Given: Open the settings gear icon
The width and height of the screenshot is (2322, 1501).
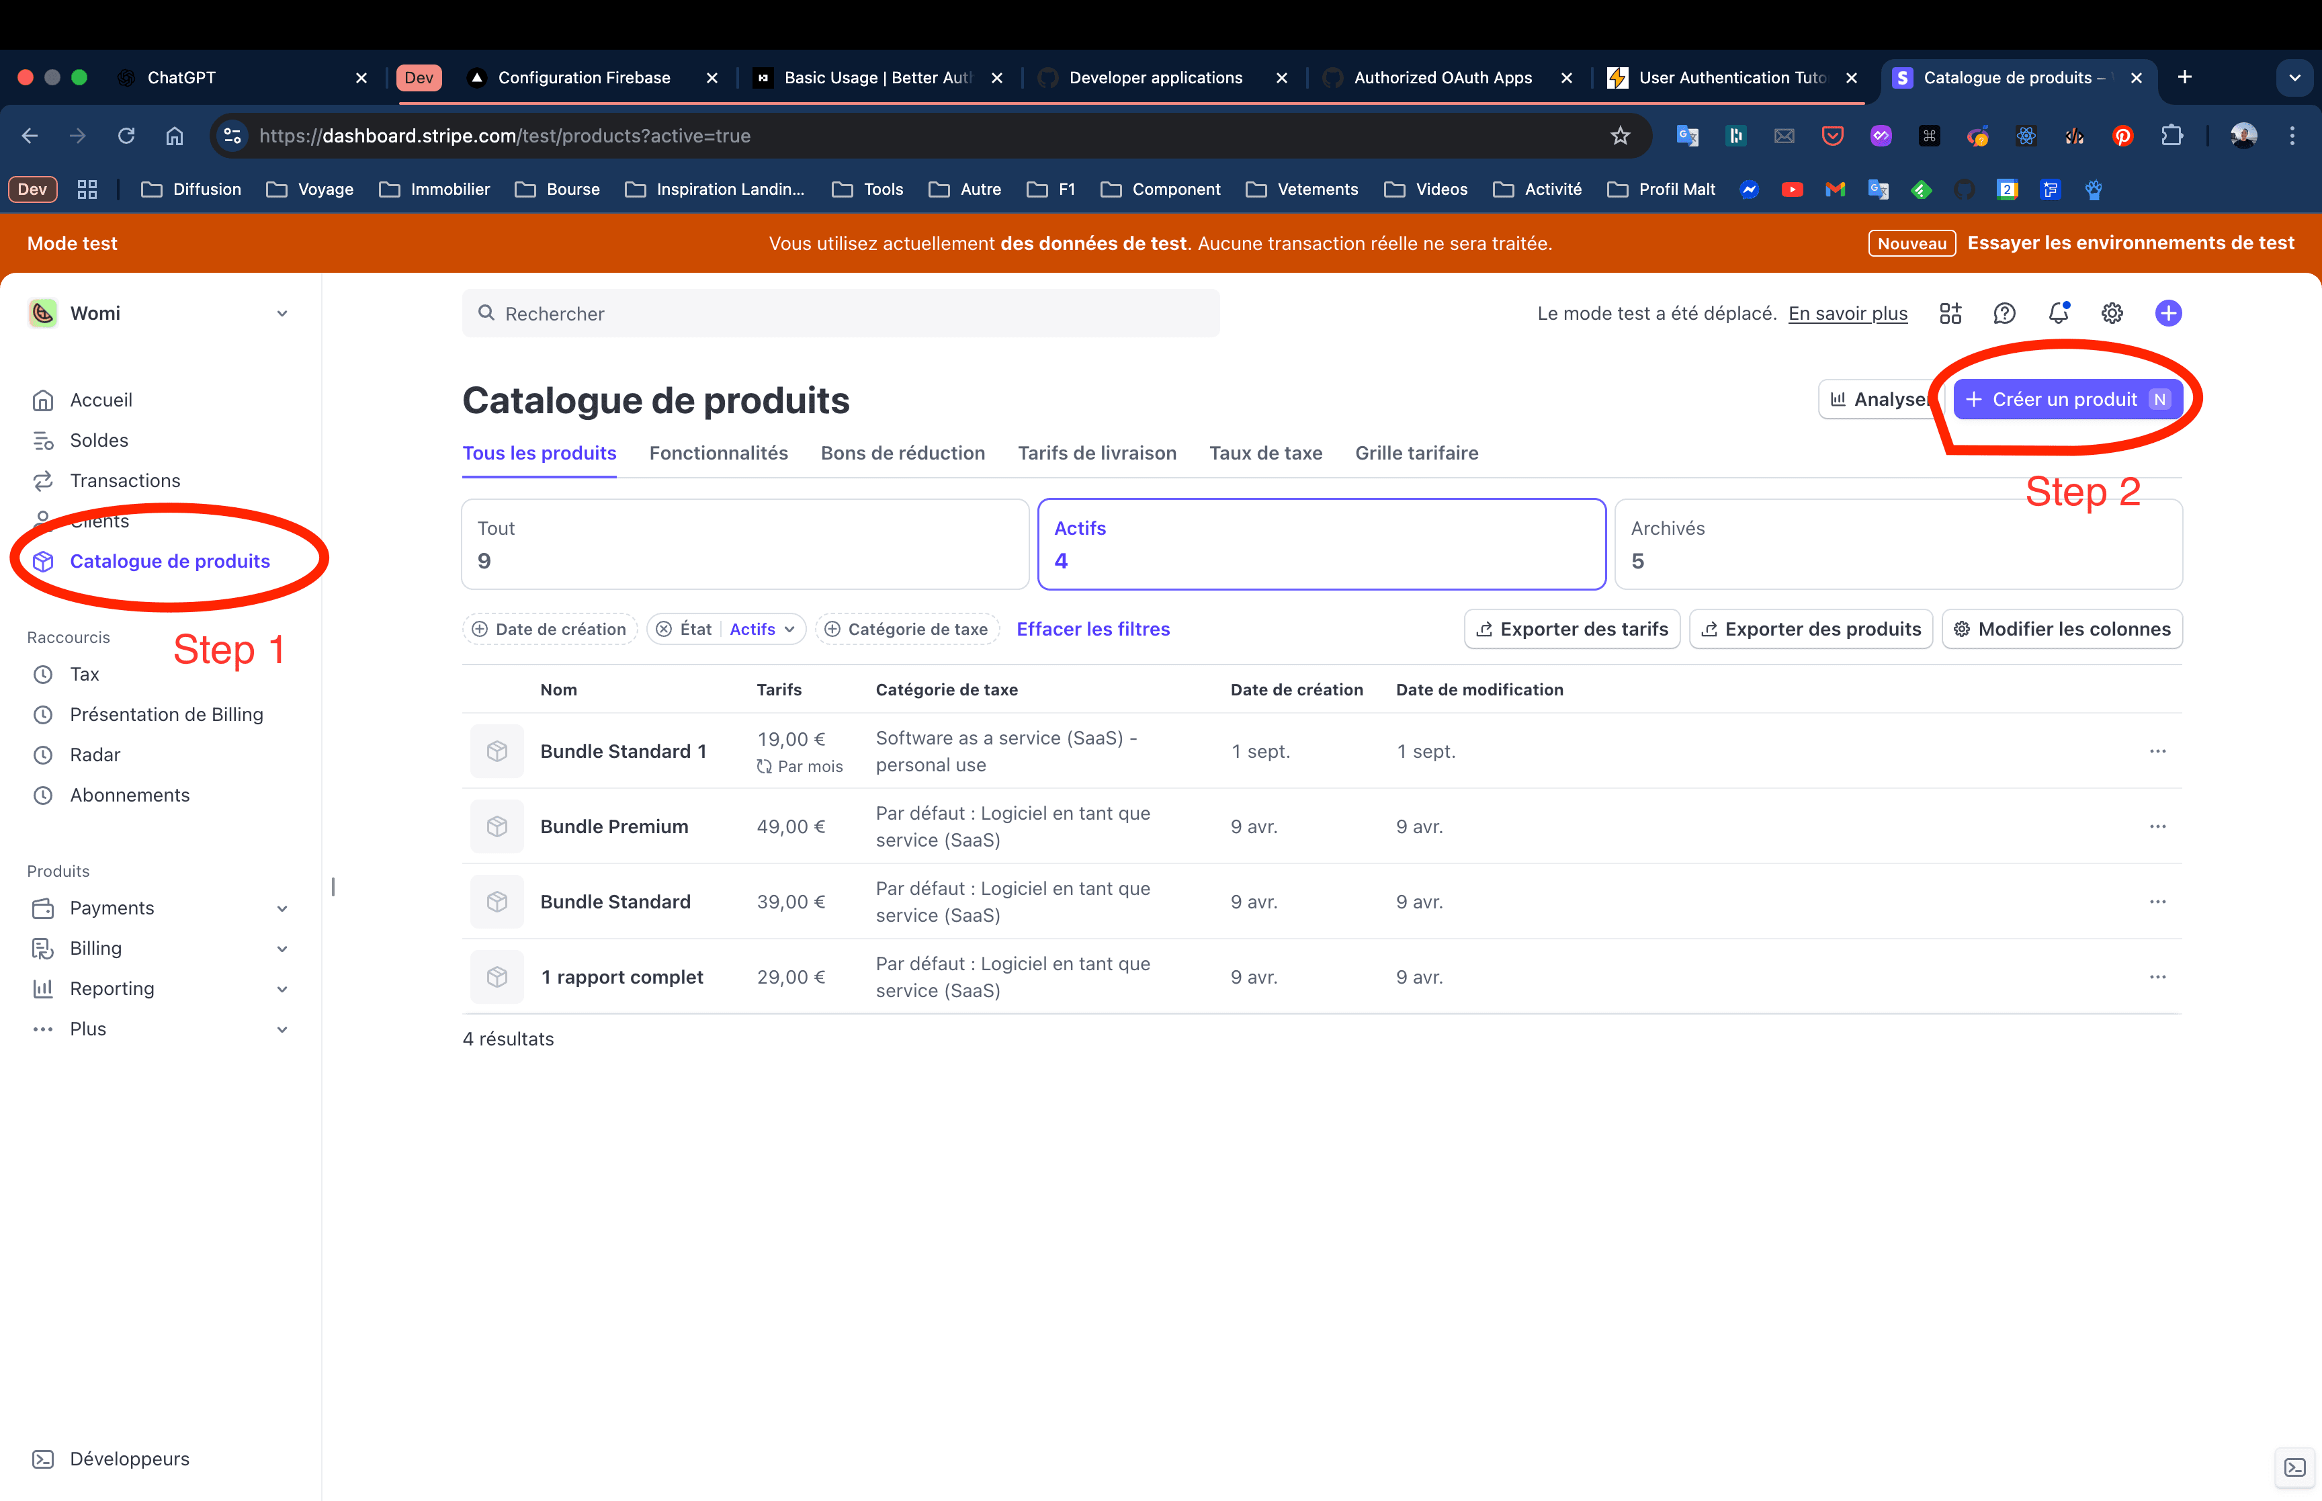Looking at the screenshot, I should 2112,313.
